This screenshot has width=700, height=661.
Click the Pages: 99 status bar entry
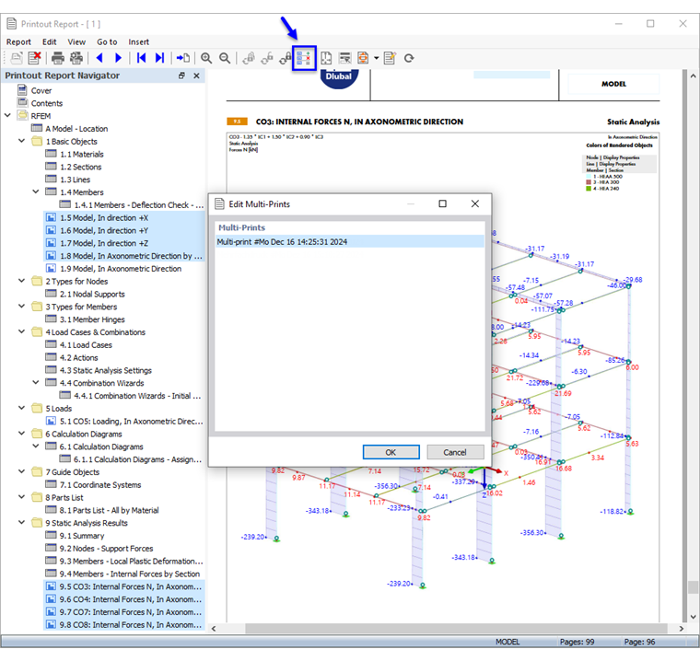[577, 642]
